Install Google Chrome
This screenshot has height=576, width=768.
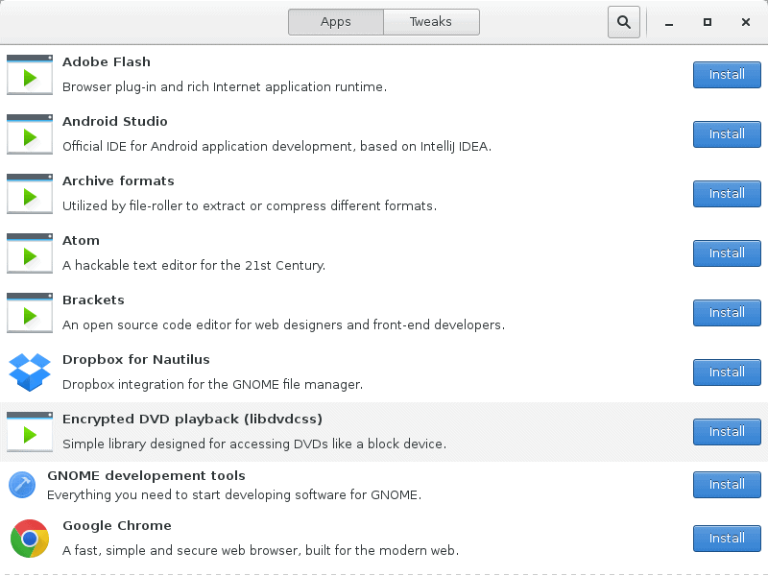[727, 539]
